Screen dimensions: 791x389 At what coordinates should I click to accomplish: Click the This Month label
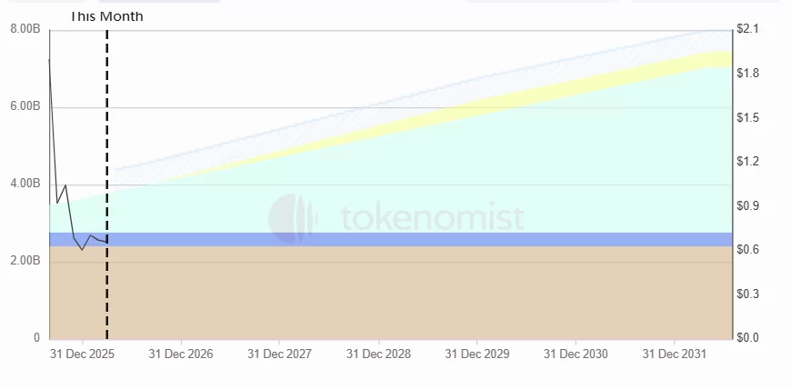(x=107, y=16)
